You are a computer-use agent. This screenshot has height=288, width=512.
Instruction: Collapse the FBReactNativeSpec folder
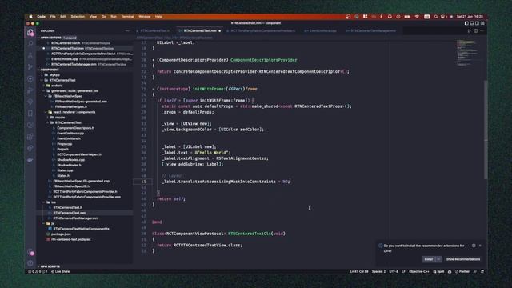point(67,96)
